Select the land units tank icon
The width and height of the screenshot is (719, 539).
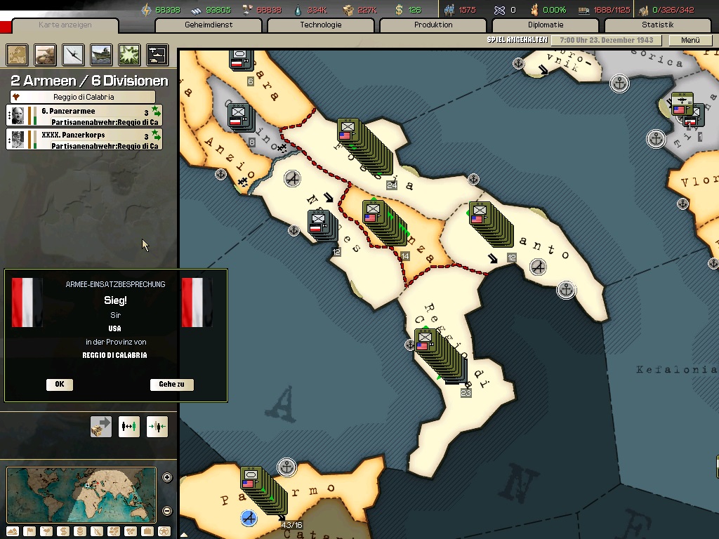pyautogui.click(x=45, y=55)
